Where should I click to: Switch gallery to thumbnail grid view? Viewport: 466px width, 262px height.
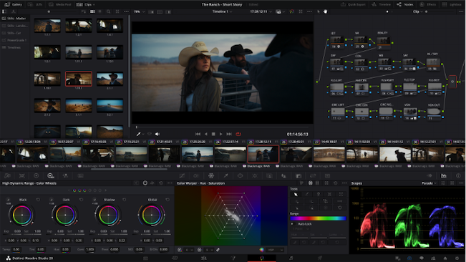click(92, 11)
